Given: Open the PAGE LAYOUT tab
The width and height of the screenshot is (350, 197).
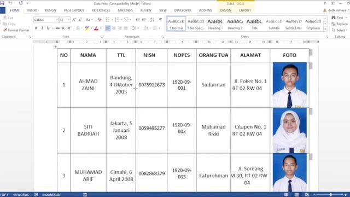Looking at the screenshot, I should pos(74,10).
